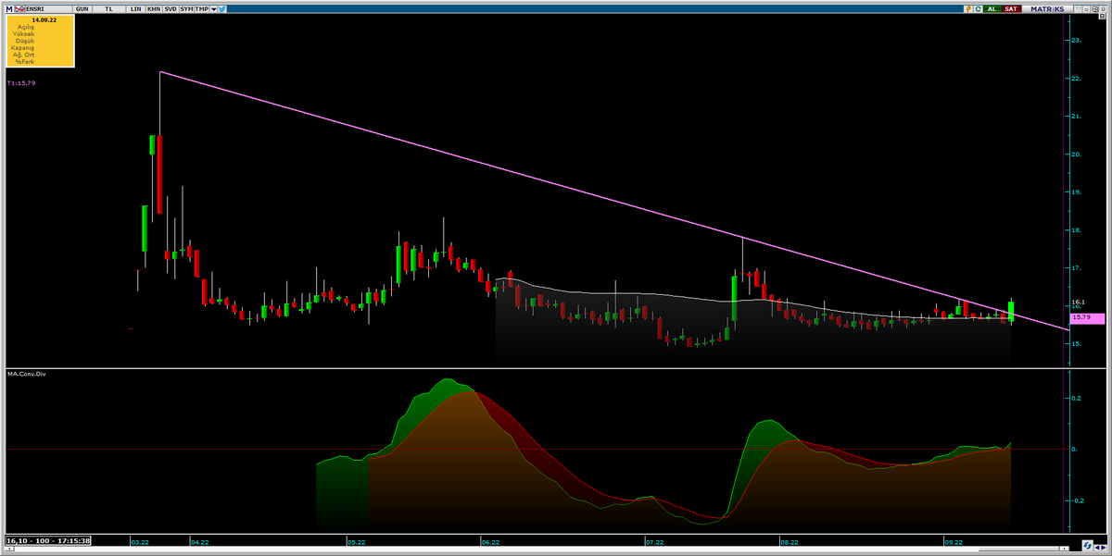Click the 03.22 date axis label
The width and height of the screenshot is (1112, 556).
tap(141, 542)
